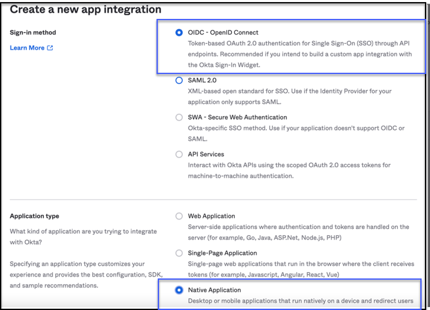Click the SAML 2.0 label text

coord(202,80)
